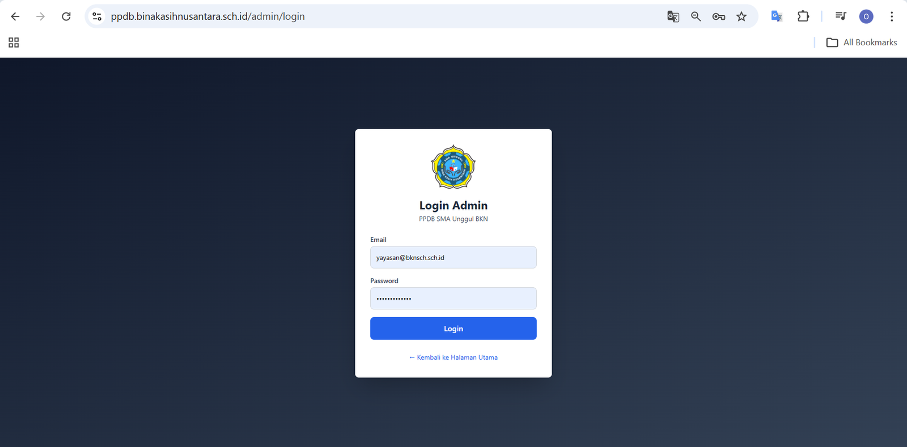Click the blue Login button
This screenshot has width=907, height=447.
(453, 329)
